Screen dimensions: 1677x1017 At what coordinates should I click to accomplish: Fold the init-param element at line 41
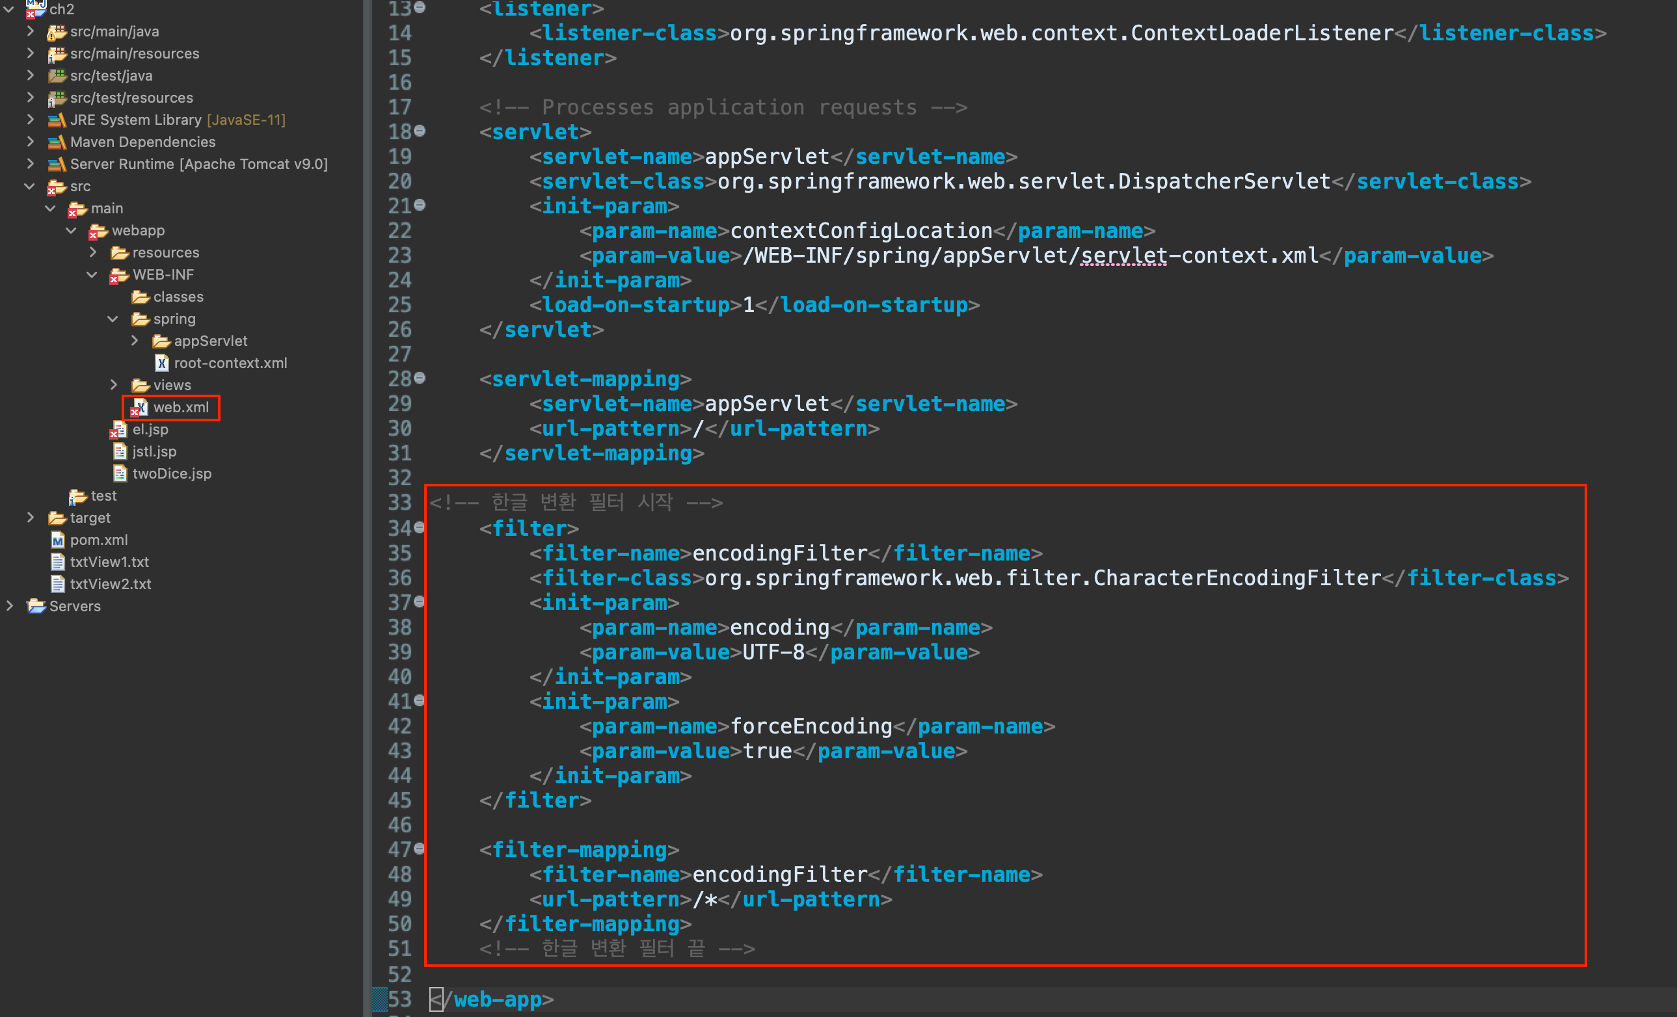pyautogui.click(x=420, y=700)
